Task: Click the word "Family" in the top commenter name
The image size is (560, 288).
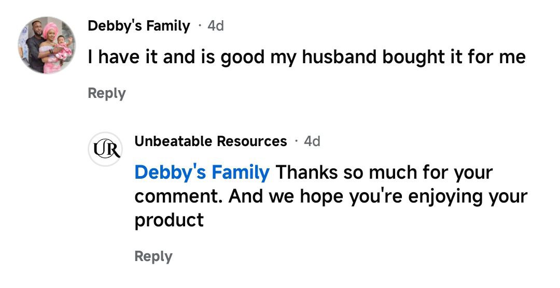Action: click(165, 26)
